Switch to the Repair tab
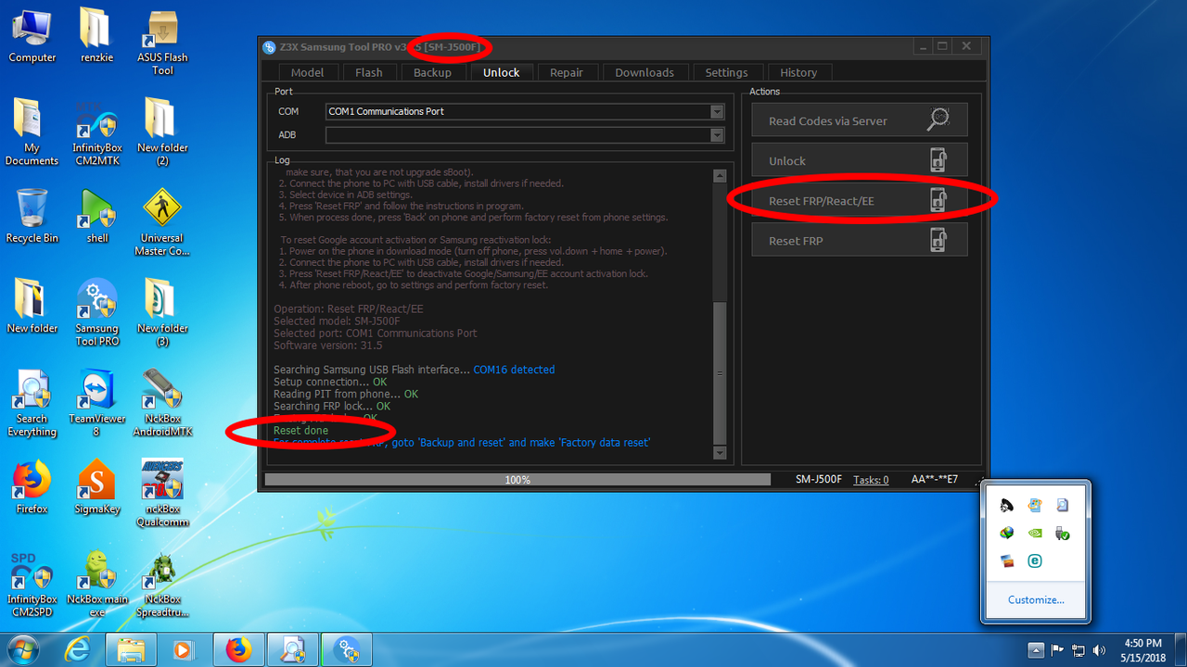Viewport: 1187px width, 667px height. [567, 72]
